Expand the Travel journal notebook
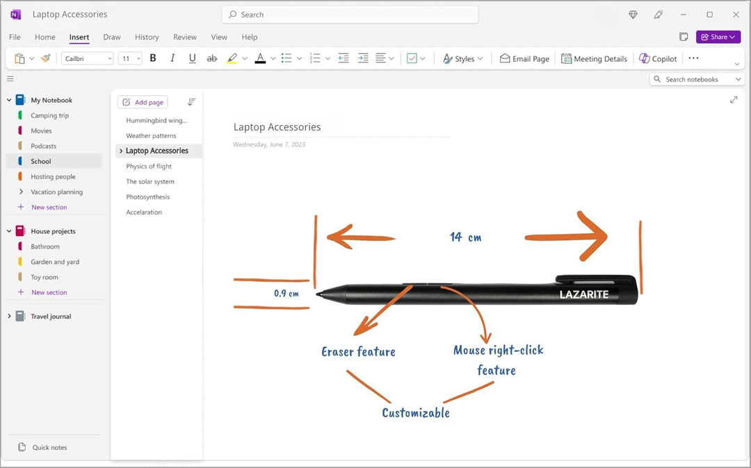Screen dimensions: 751x468 [x=9, y=317]
